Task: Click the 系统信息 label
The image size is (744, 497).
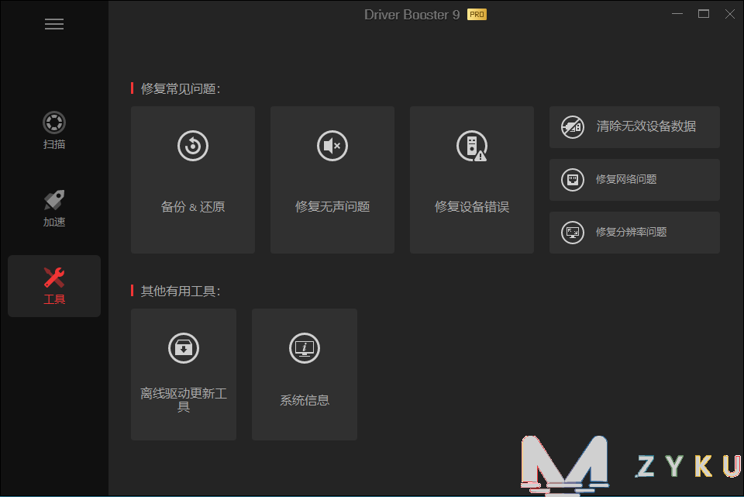Action: click(305, 400)
